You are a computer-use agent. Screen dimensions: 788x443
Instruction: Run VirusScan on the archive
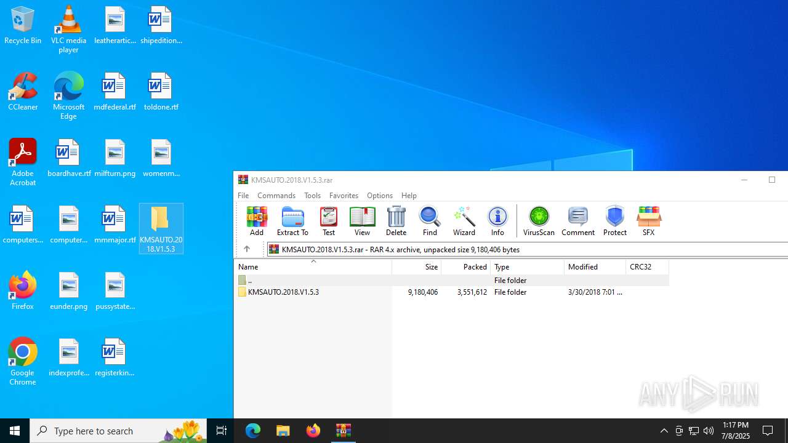539,221
